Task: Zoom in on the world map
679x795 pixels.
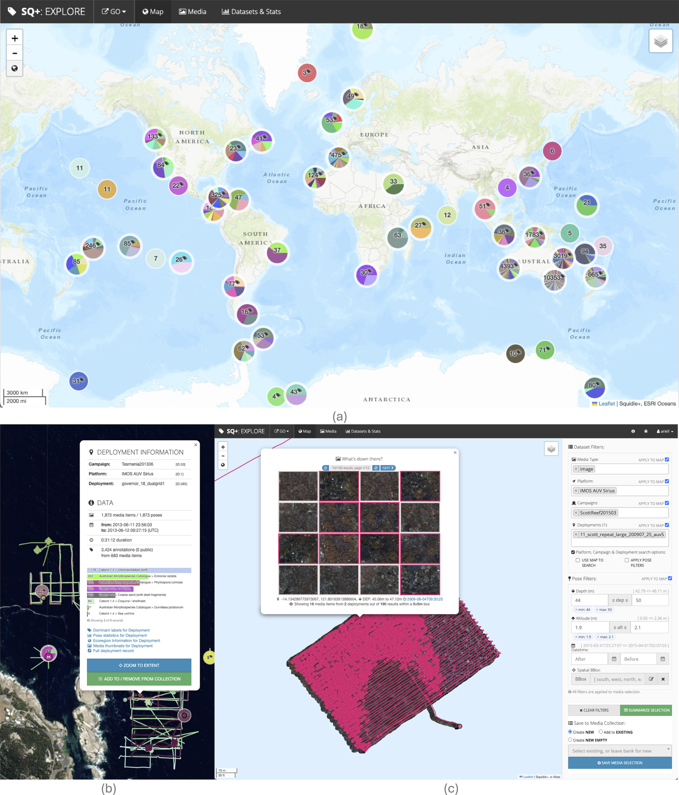Action: 15,38
